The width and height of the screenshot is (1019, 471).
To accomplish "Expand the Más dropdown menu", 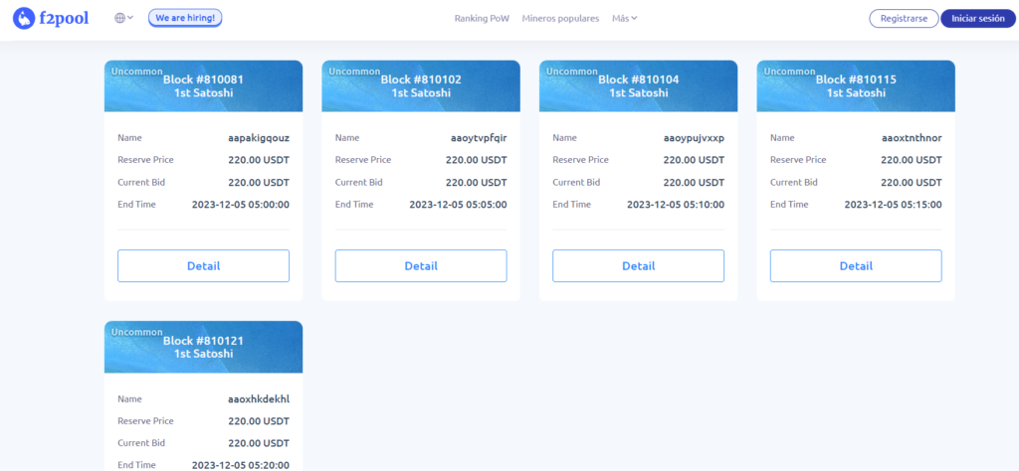I will click(x=625, y=18).
